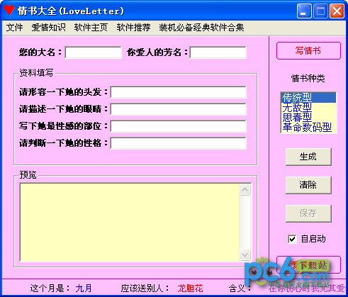Open the 文件 menu

pyautogui.click(x=14, y=28)
